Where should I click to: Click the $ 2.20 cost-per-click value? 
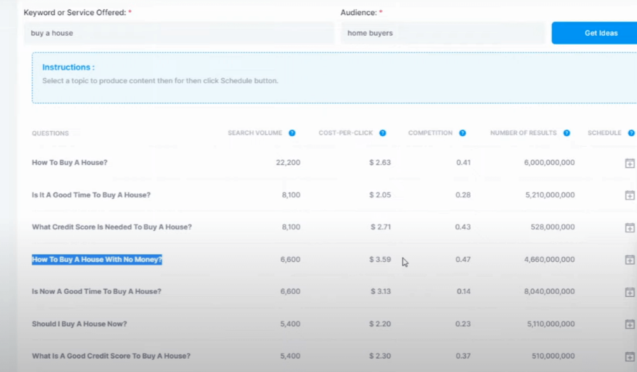click(380, 324)
